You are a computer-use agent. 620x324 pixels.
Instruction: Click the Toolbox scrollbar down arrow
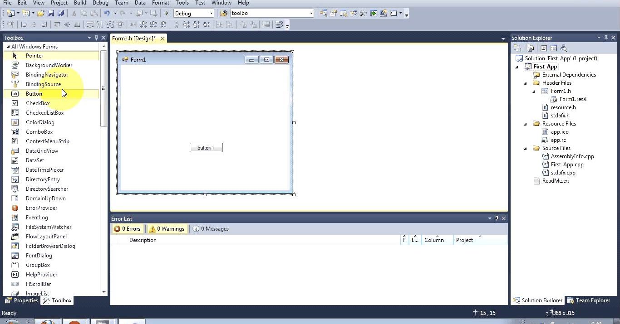click(104, 292)
